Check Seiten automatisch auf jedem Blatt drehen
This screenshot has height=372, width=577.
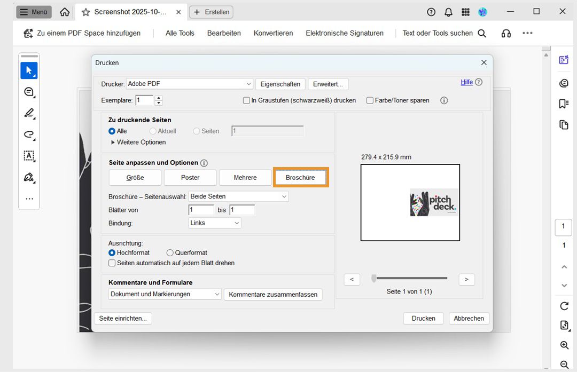pyautogui.click(x=112, y=263)
